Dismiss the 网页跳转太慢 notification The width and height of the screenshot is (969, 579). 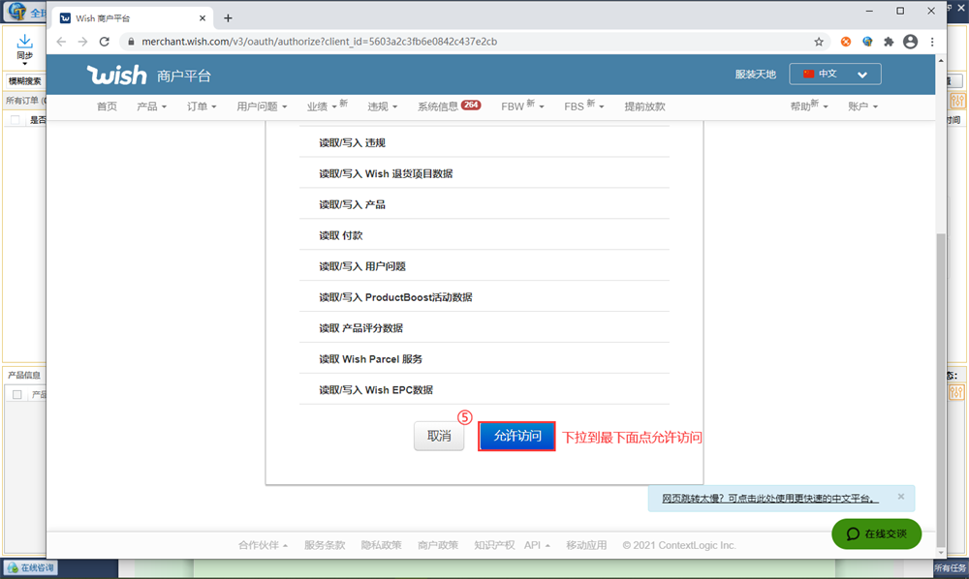[901, 497]
